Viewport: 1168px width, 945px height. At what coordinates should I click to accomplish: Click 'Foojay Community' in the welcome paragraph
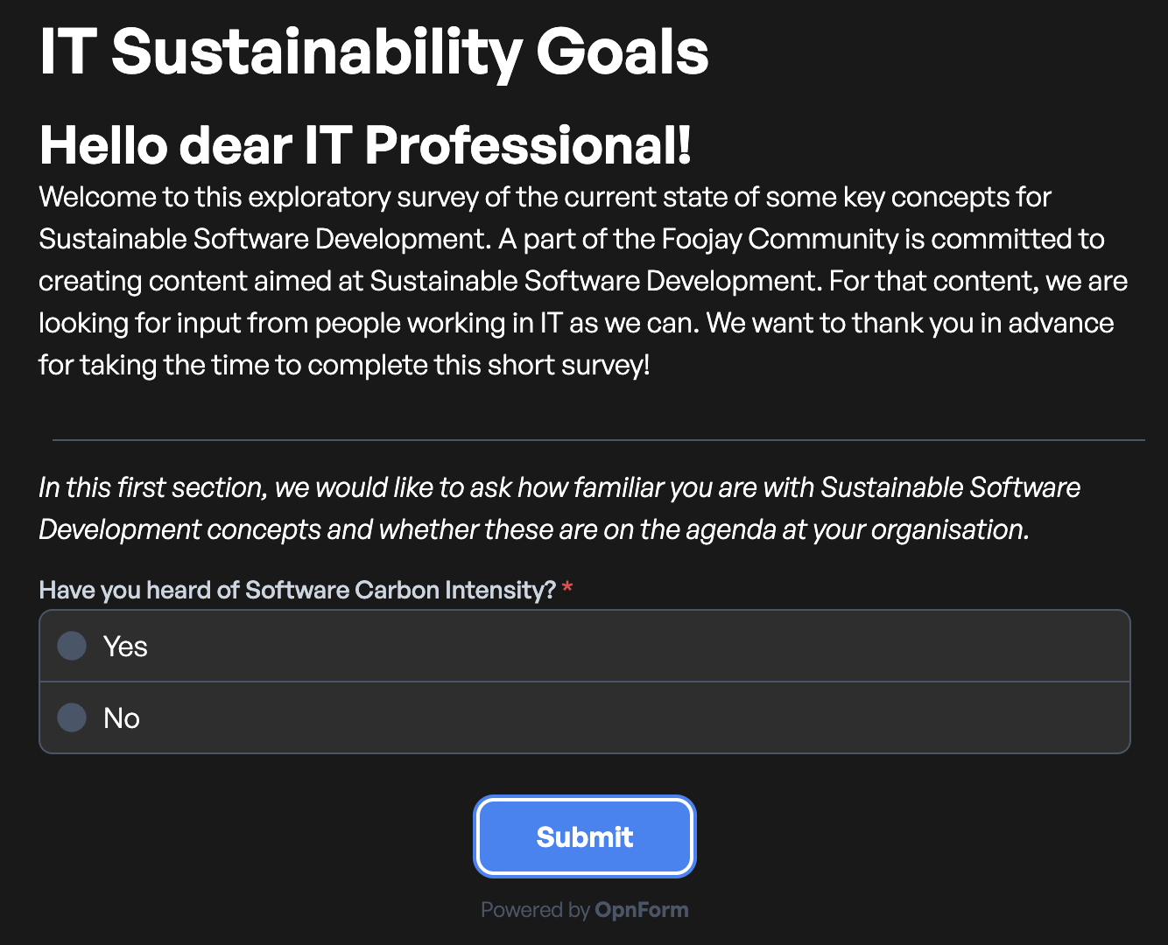coord(780,239)
